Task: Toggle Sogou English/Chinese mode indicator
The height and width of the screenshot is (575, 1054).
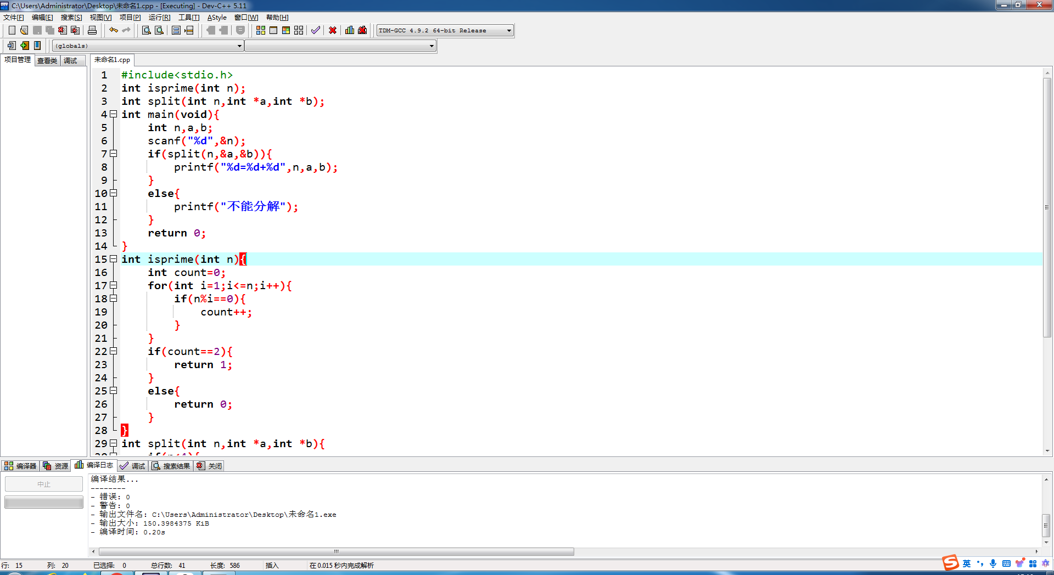Action: pyautogui.click(x=967, y=563)
